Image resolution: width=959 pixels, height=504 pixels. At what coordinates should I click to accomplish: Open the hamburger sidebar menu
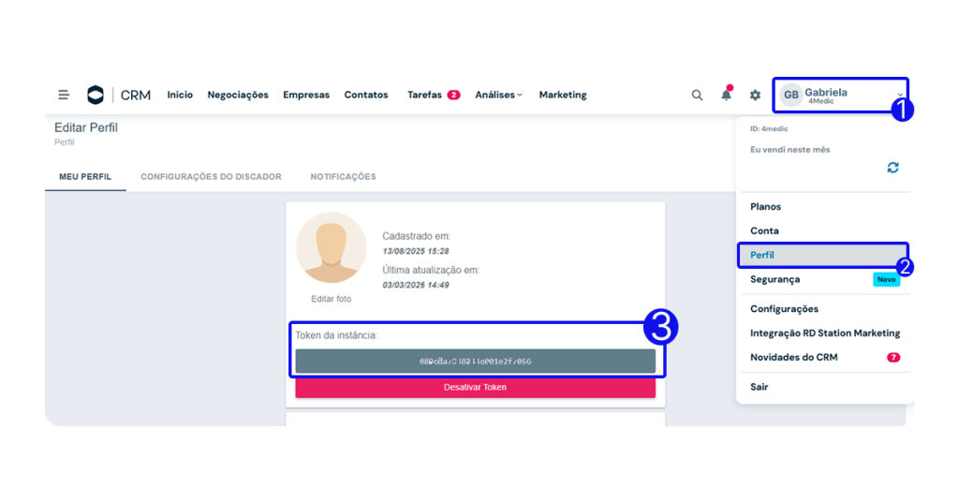pyautogui.click(x=64, y=95)
